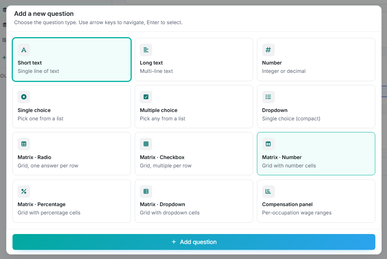Click the Matrix Number columns icon

point(268,144)
